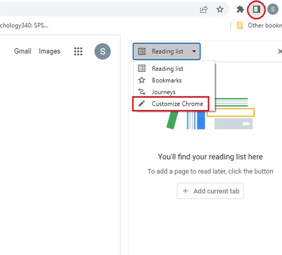Open the Gmail link
Image resolution: width=282 pixels, height=255 pixels.
[x=23, y=51]
